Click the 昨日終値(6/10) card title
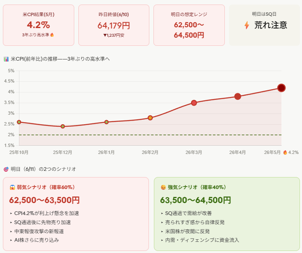Viewport: 302px width, 253px height. [x=114, y=14]
